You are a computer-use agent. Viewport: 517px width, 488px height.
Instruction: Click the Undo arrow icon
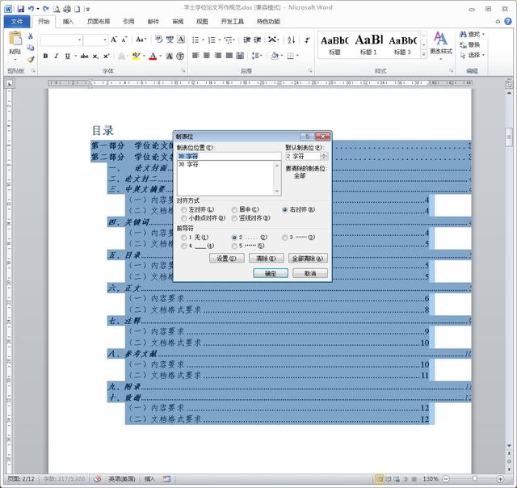[31, 9]
